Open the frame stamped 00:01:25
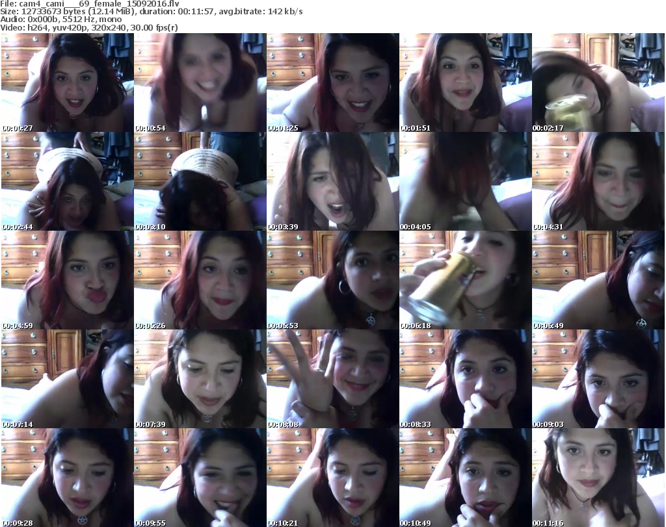 [x=333, y=83]
